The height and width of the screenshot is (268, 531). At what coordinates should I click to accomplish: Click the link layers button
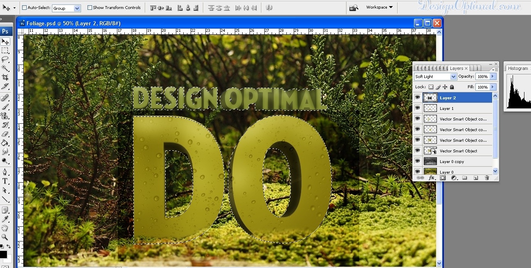(x=420, y=178)
